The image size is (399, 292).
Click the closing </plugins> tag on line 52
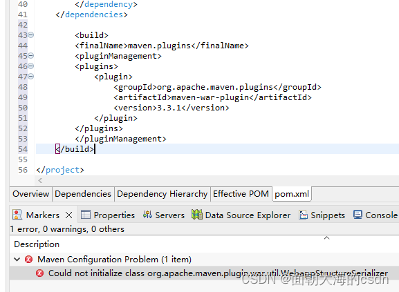(99, 128)
